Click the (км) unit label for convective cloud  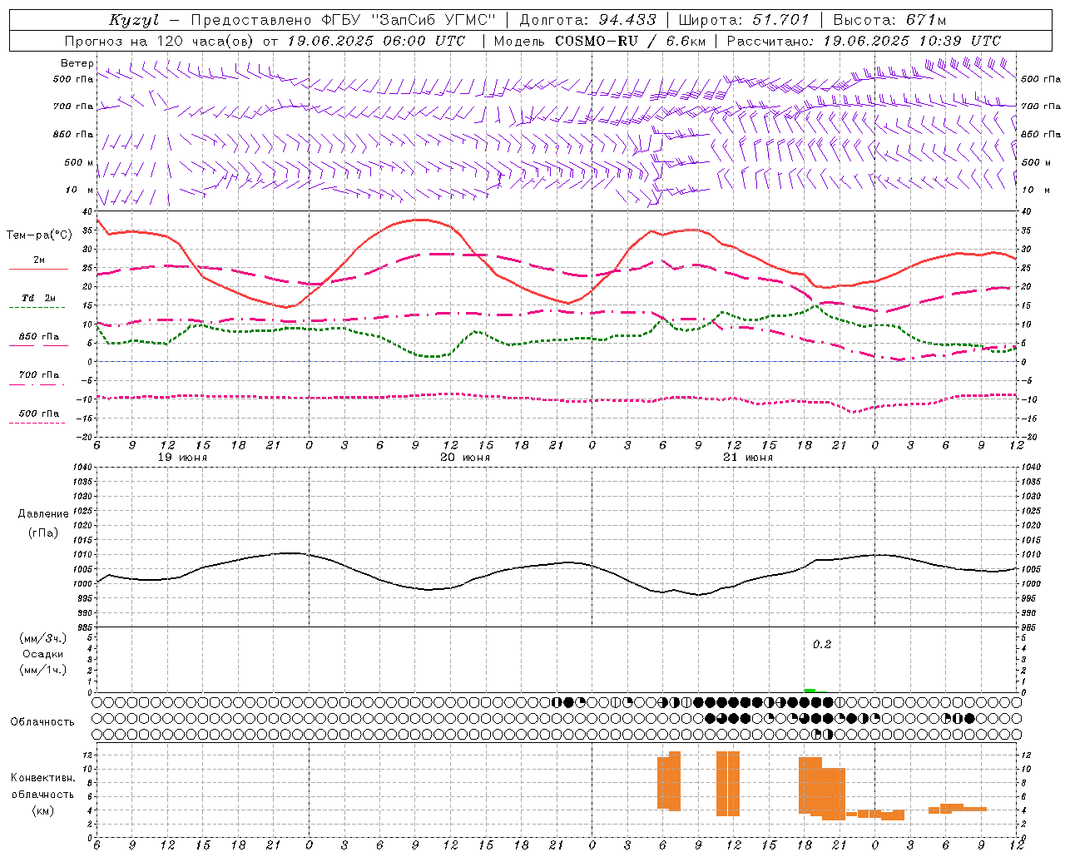(x=42, y=810)
